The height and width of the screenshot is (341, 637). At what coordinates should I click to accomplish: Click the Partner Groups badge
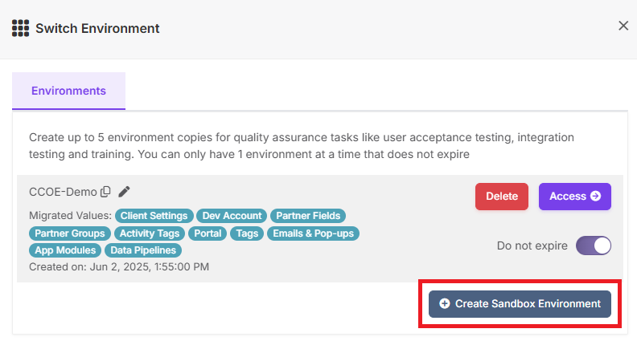click(70, 233)
